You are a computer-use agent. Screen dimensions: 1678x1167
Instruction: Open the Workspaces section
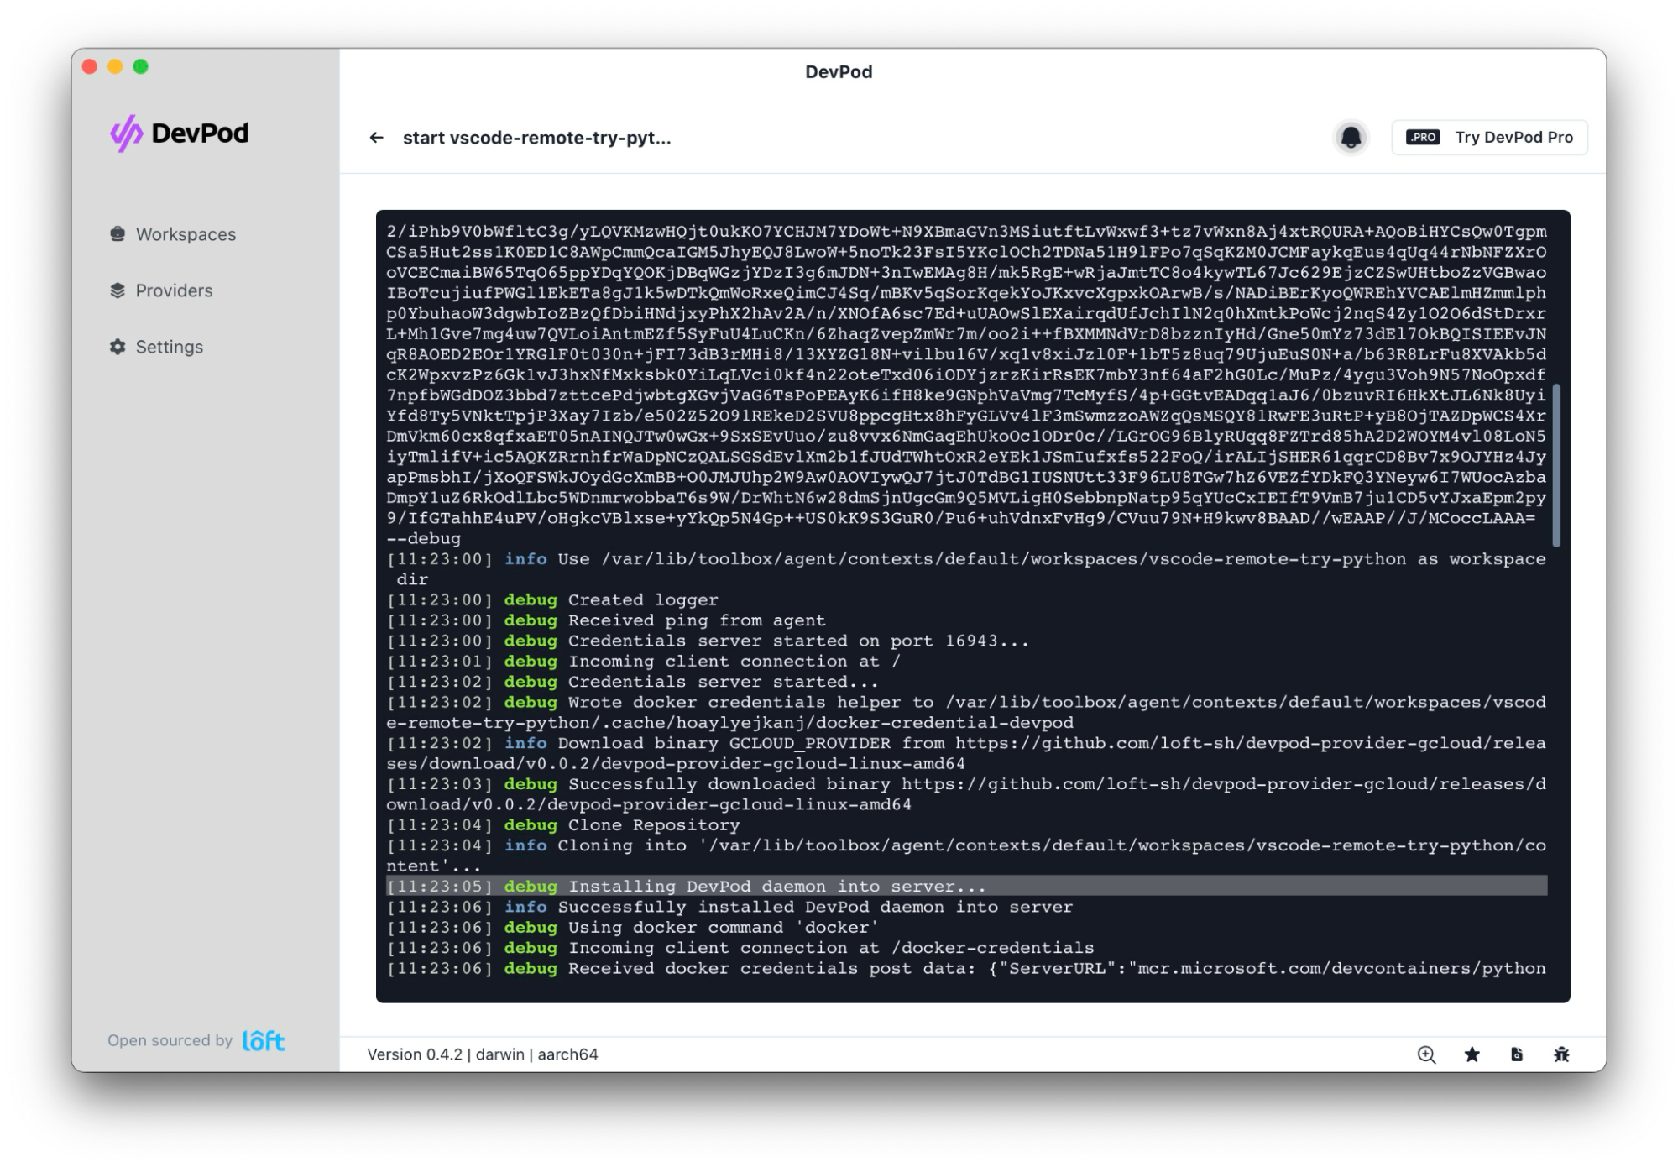(186, 234)
